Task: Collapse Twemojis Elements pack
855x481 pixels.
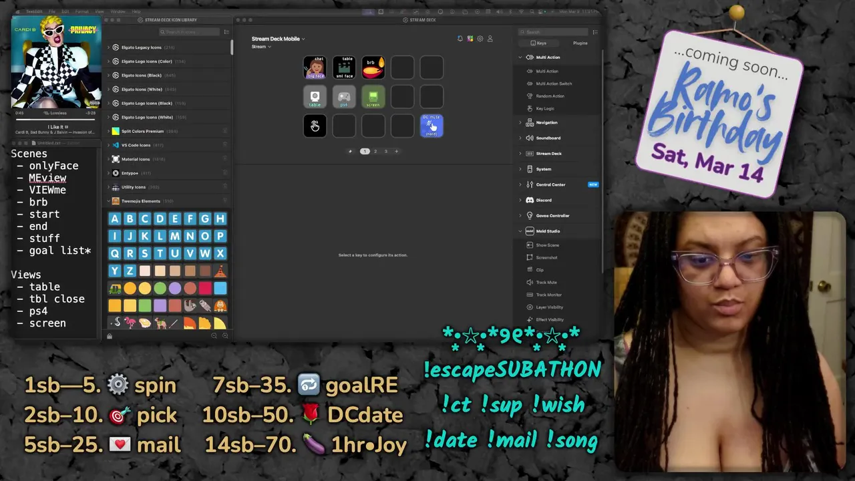Action: [109, 201]
